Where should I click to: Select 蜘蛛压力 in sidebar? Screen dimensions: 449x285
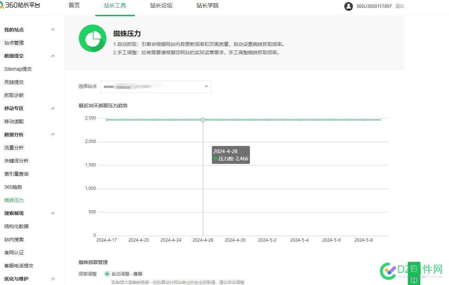coord(14,200)
